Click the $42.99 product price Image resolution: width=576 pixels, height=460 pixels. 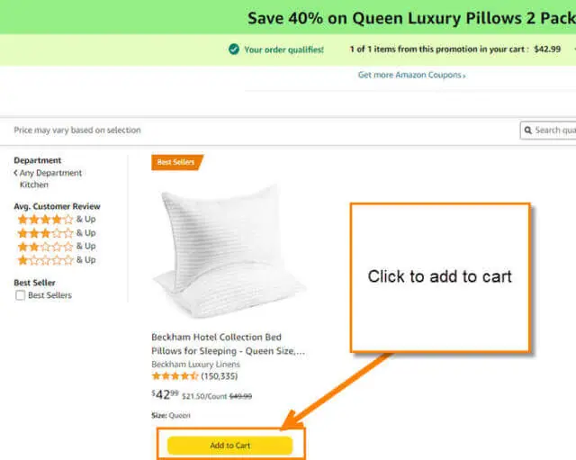point(165,394)
